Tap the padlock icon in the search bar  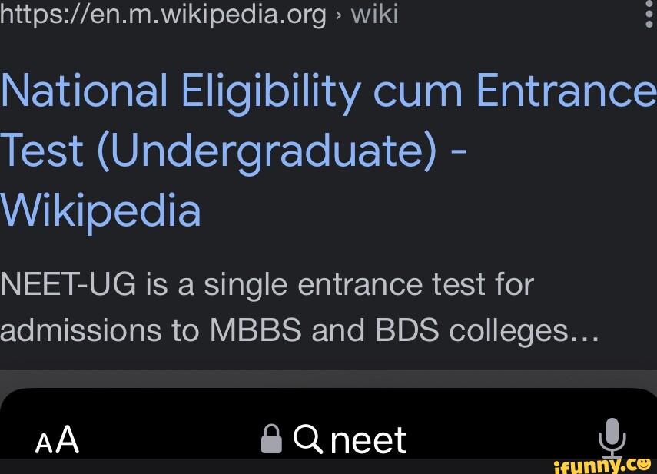click(271, 438)
